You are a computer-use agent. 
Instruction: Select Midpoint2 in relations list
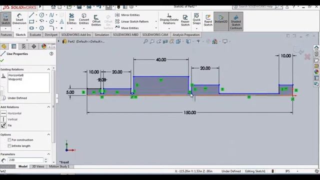15,79
